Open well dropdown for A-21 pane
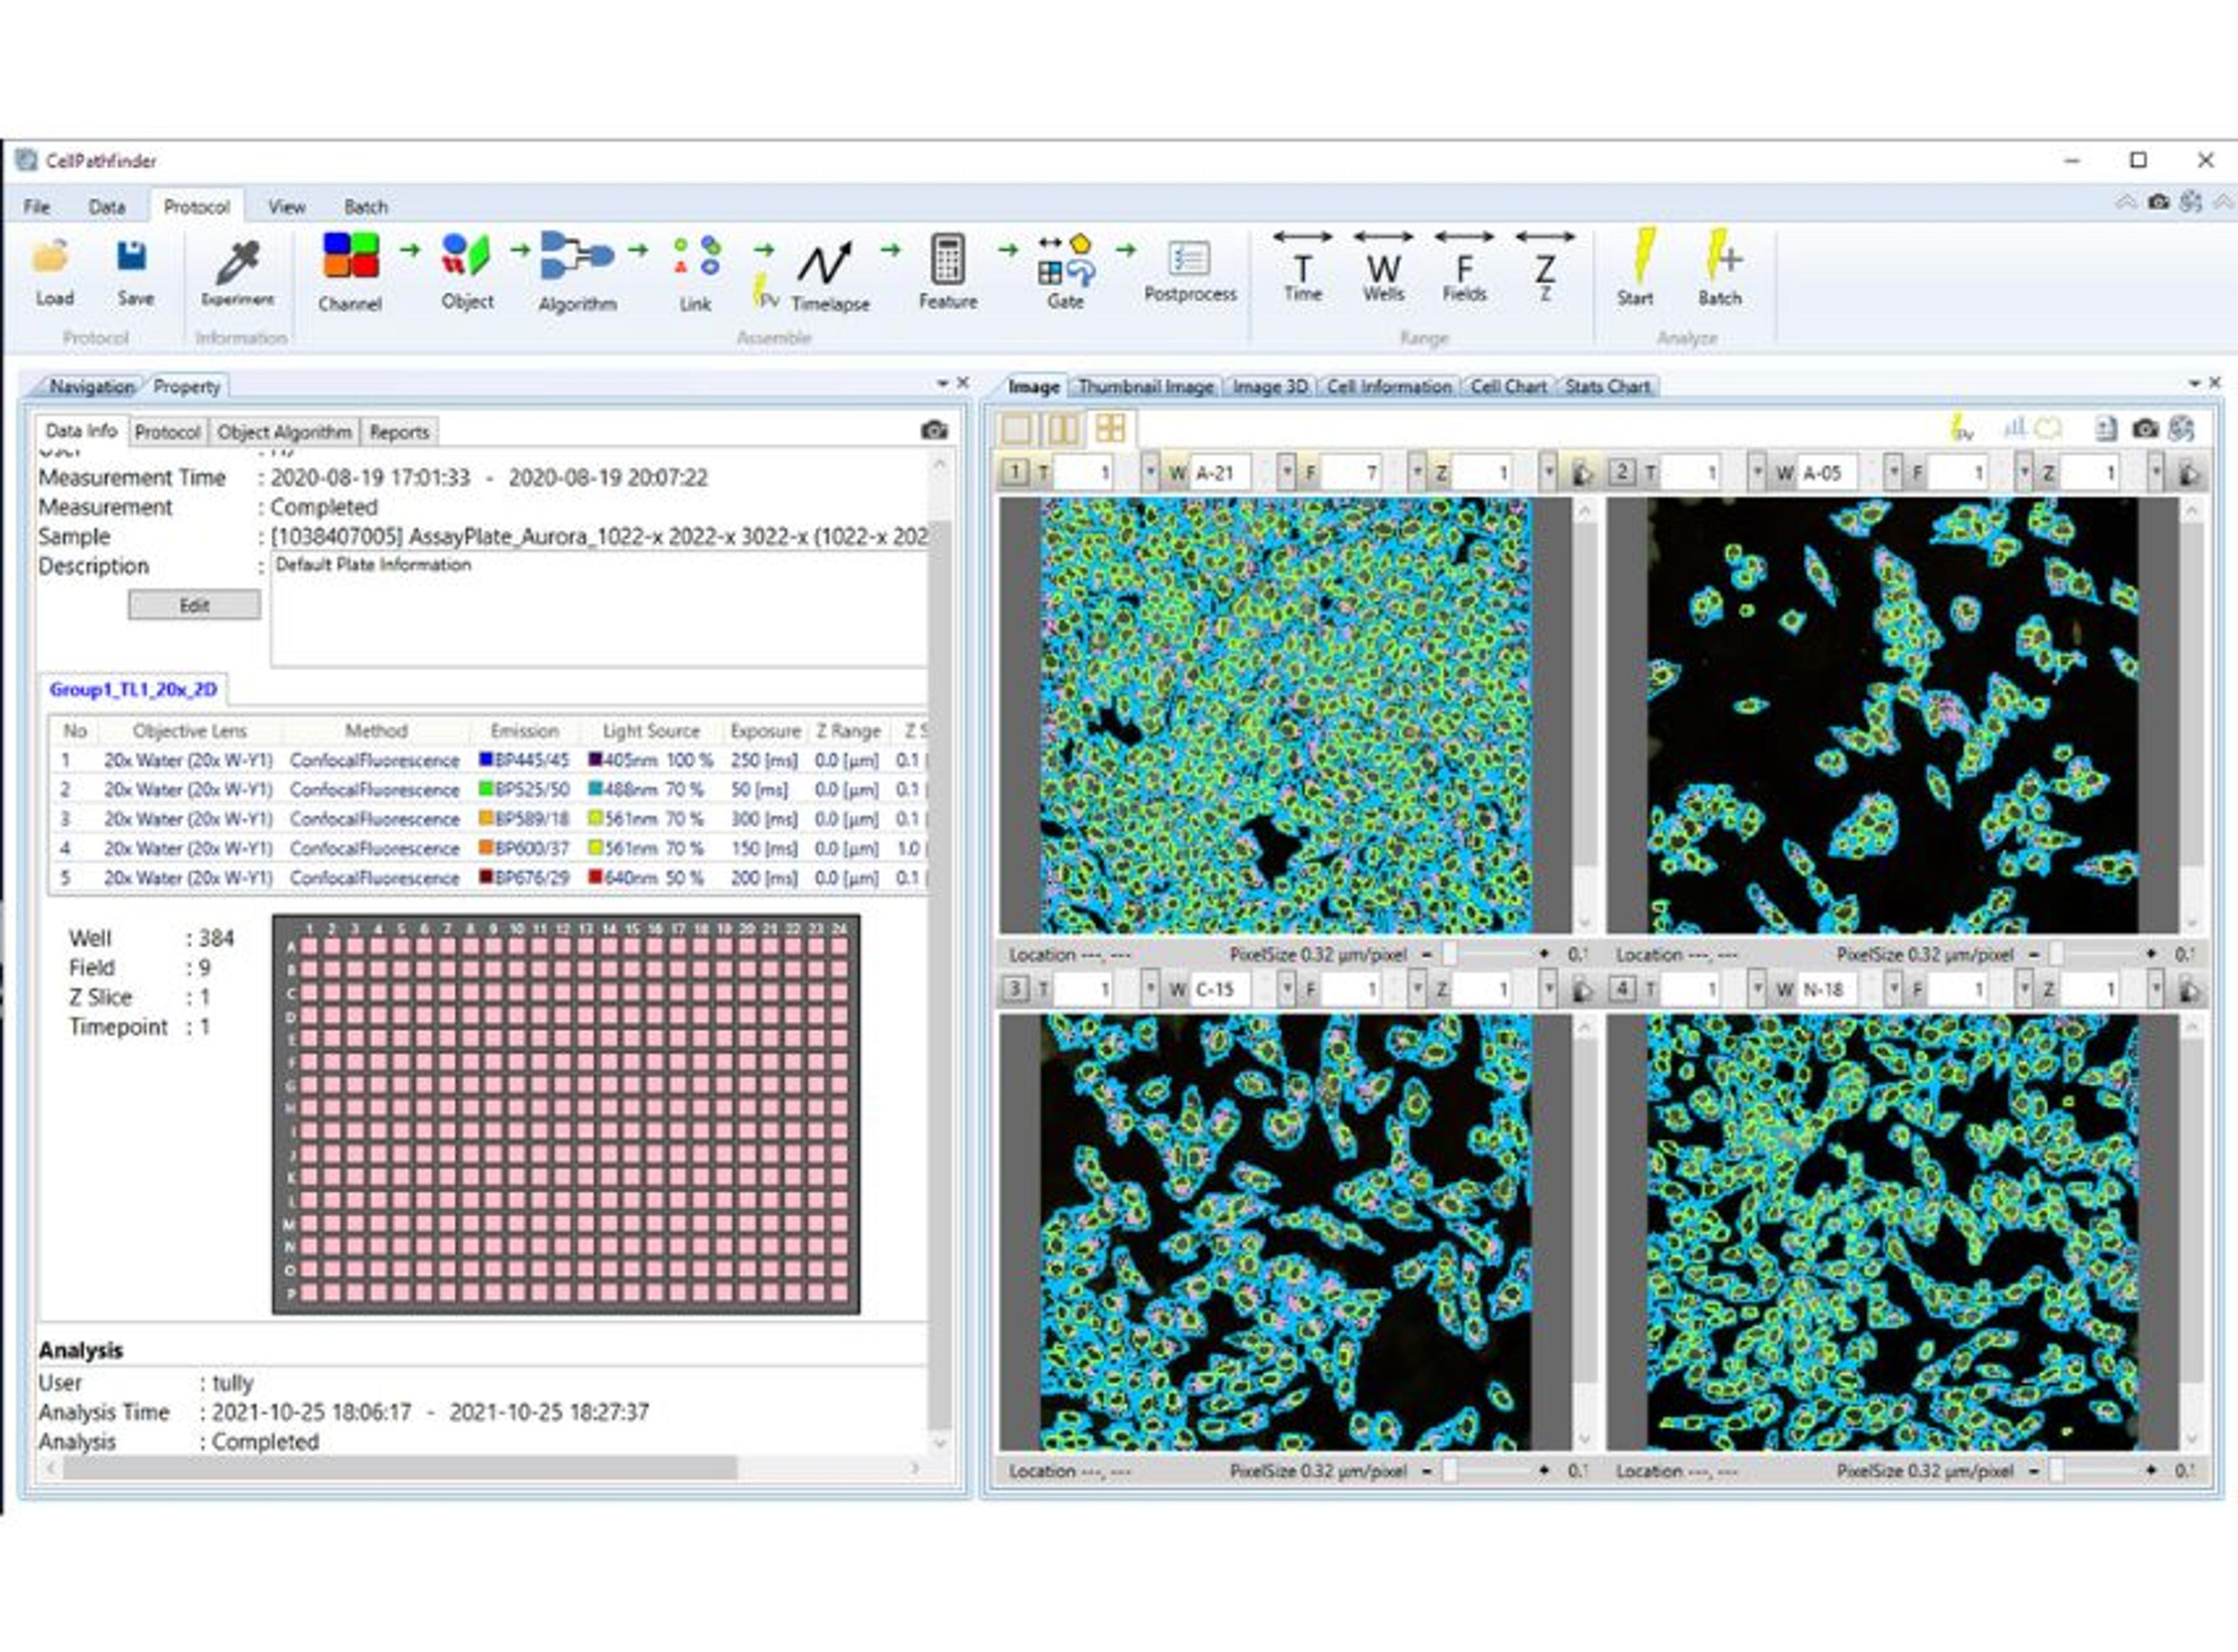Screen dimensions: 2238x1652 point(1287,472)
